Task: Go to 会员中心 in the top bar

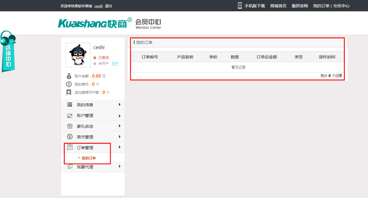Action: point(341,6)
